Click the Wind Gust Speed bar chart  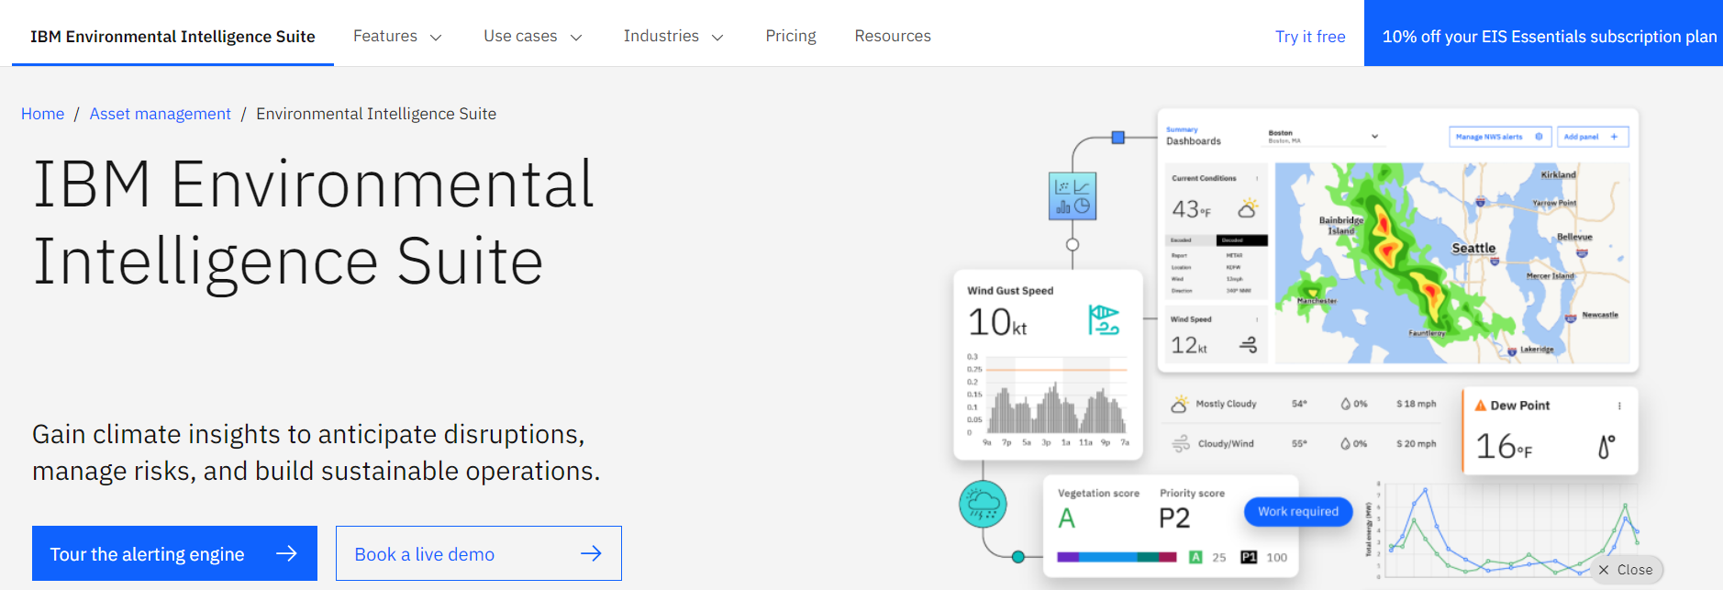coord(1047,401)
